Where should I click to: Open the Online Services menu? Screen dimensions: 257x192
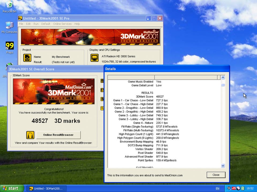coord(62,24)
